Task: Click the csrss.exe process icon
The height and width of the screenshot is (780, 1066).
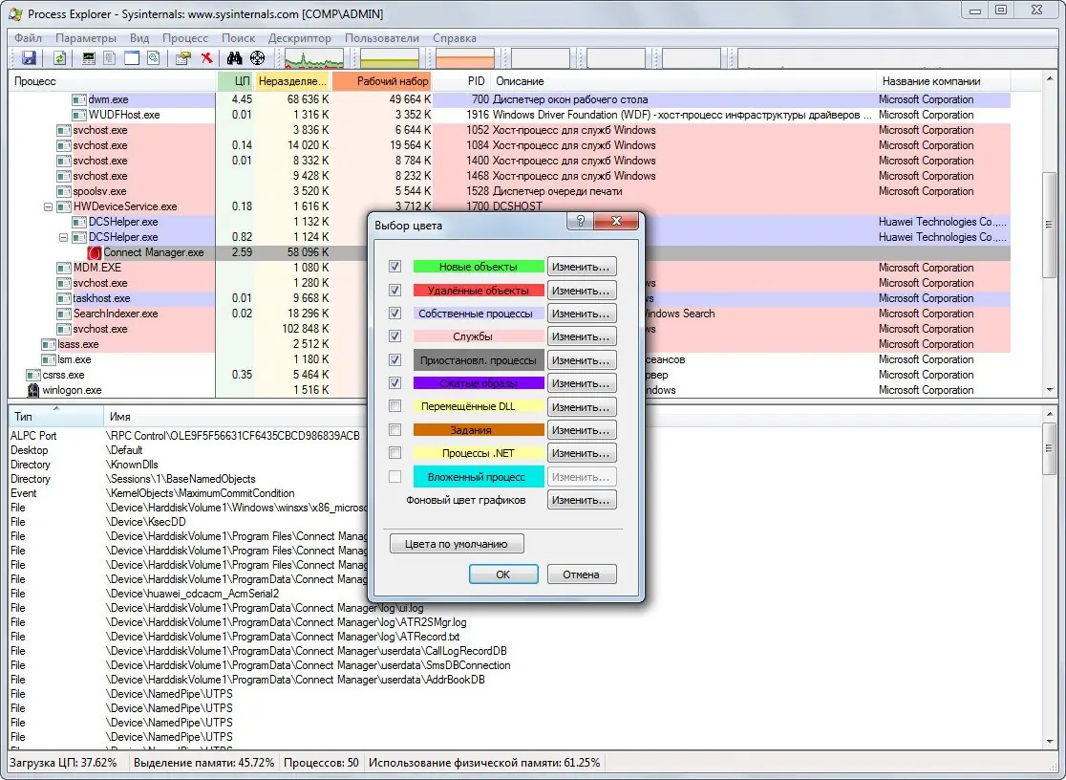Action: coord(33,375)
